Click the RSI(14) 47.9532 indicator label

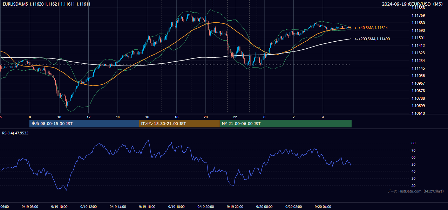click(15, 133)
